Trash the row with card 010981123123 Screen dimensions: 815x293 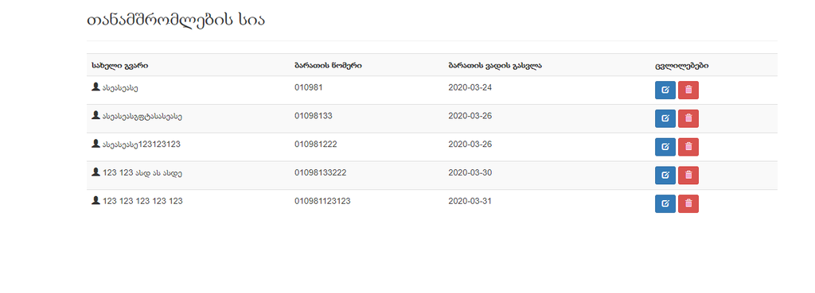pos(688,204)
